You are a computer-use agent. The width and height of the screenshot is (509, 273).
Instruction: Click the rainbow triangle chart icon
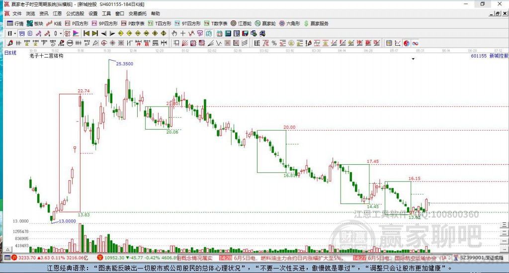click(x=76, y=33)
